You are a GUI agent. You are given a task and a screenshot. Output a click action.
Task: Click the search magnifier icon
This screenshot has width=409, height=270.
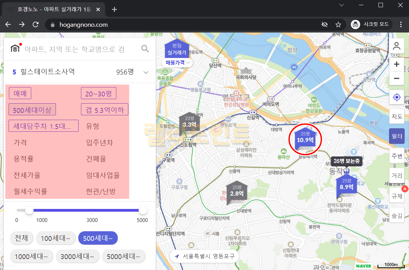point(145,49)
